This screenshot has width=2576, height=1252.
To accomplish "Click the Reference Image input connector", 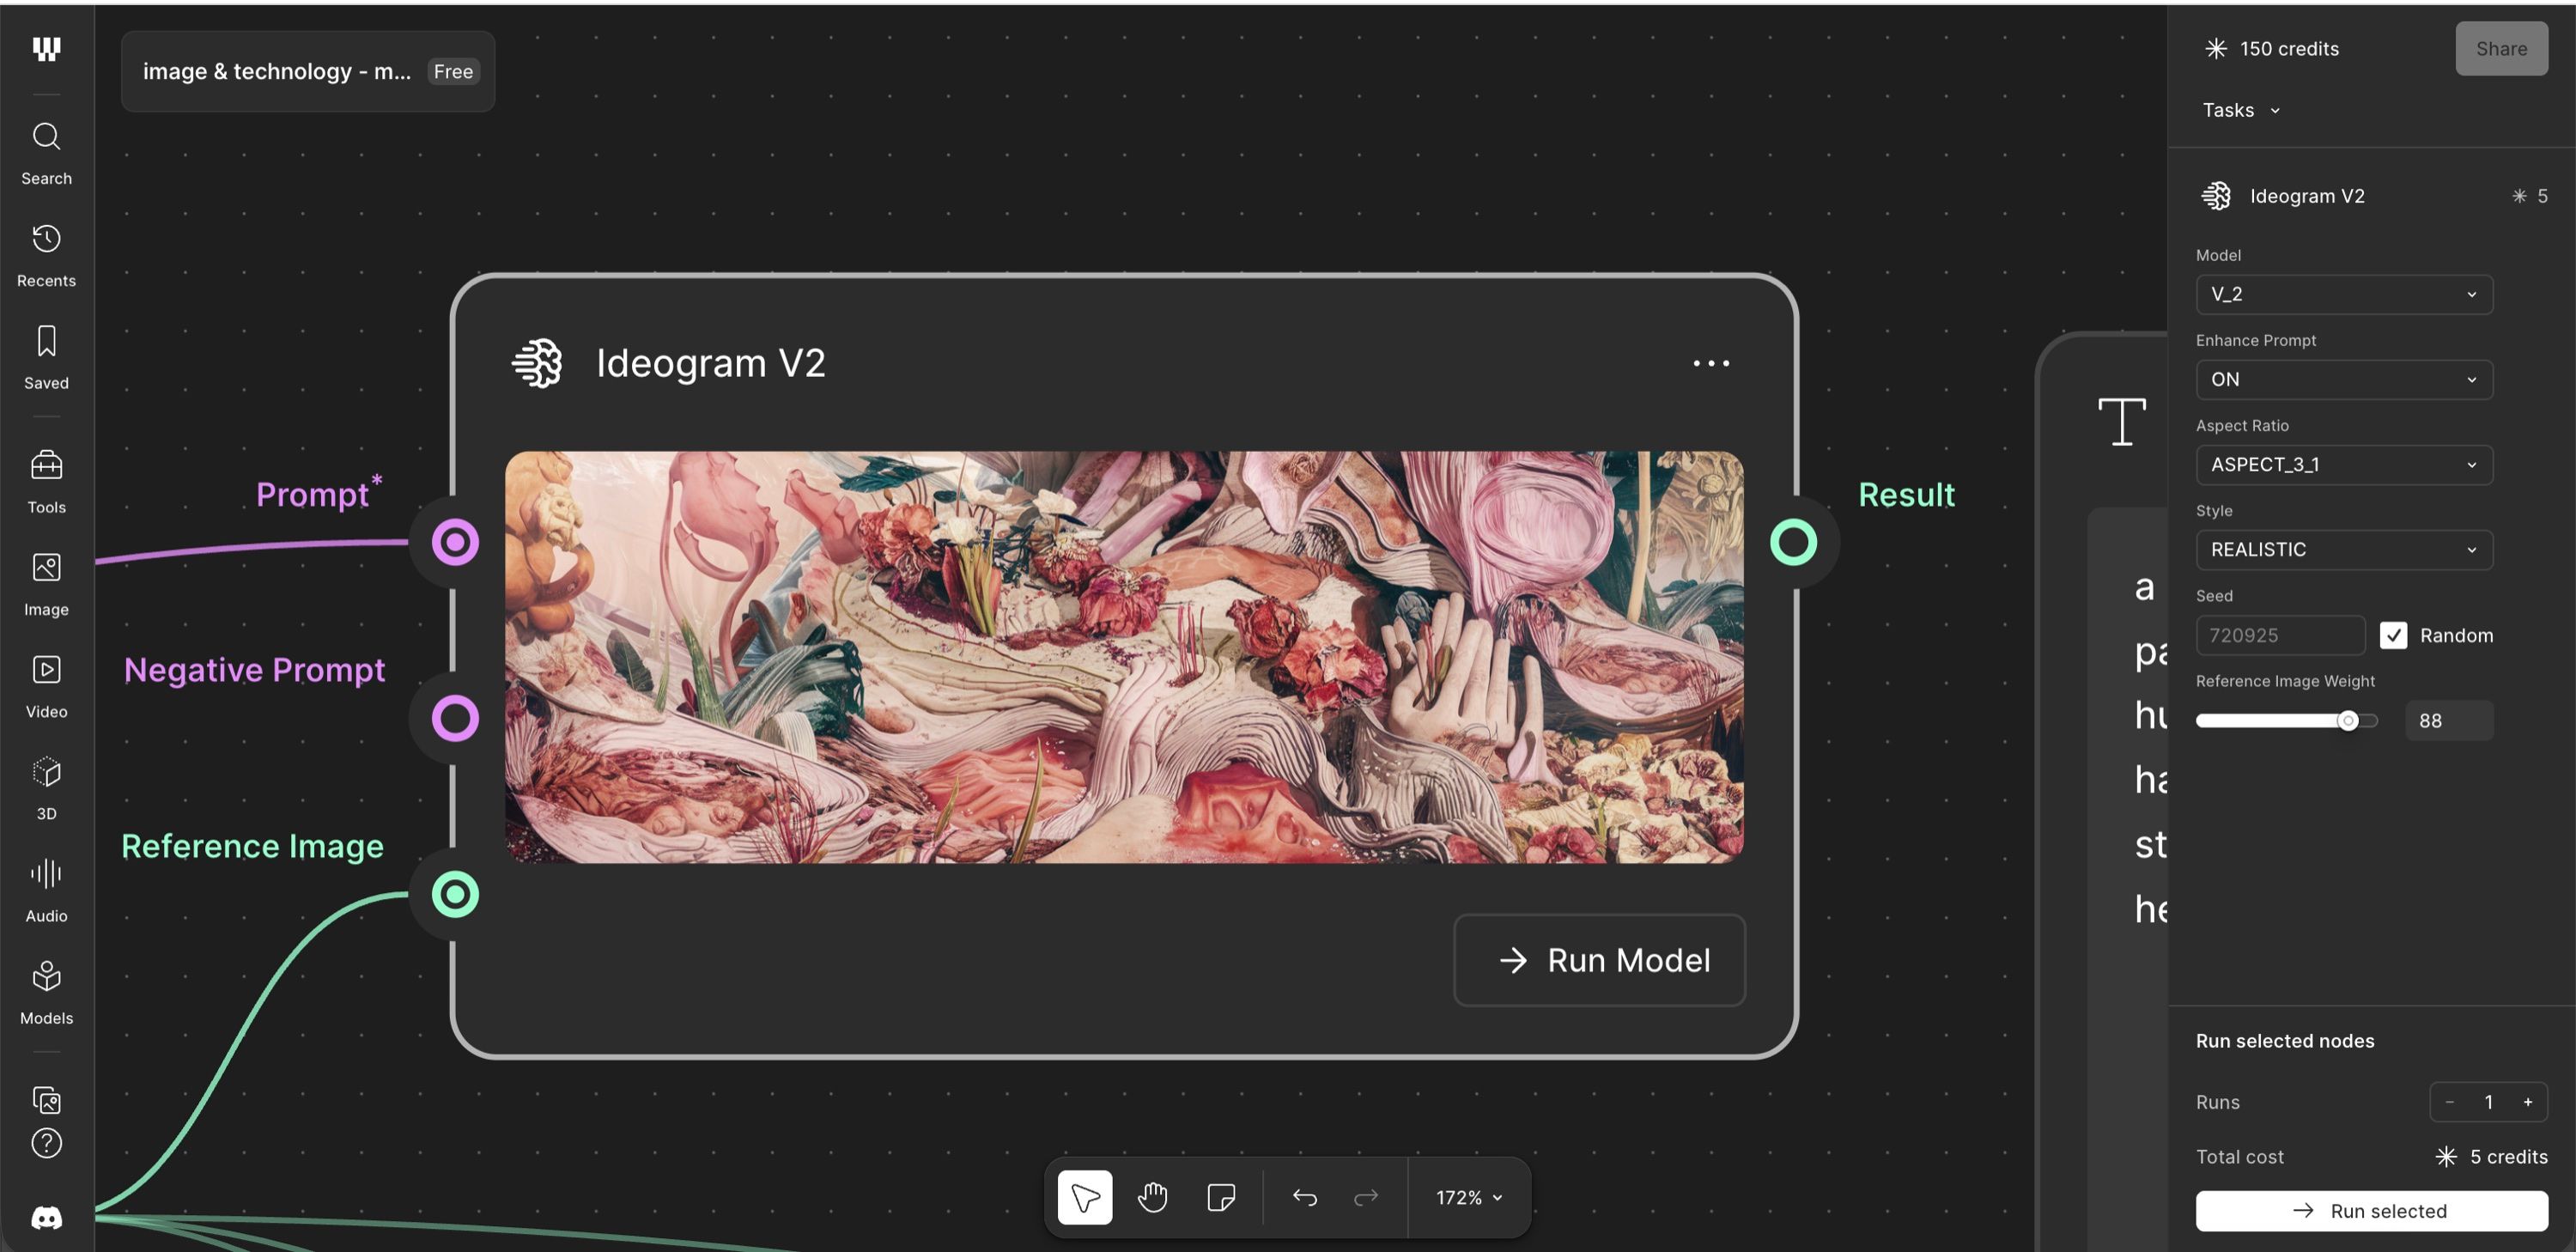I will point(455,894).
